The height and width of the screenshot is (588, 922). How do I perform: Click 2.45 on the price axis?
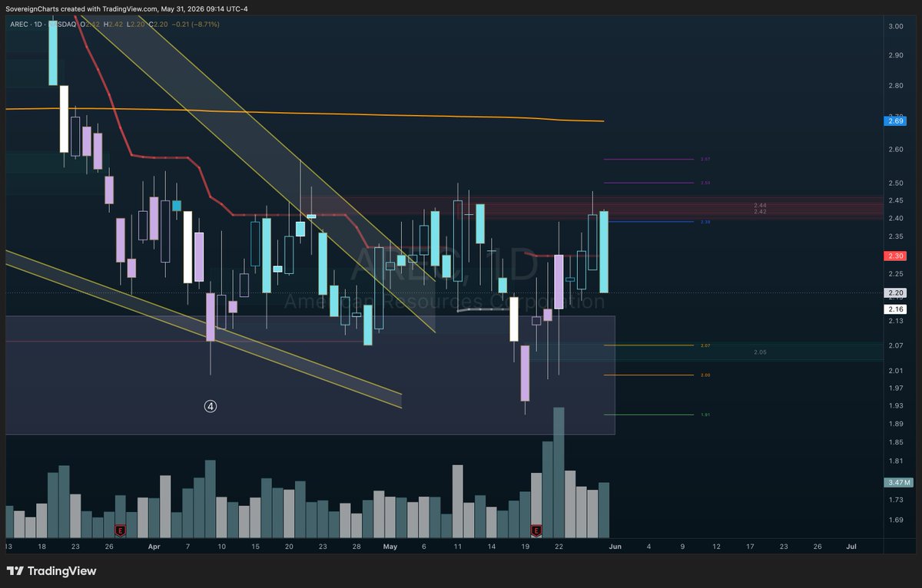coord(896,201)
